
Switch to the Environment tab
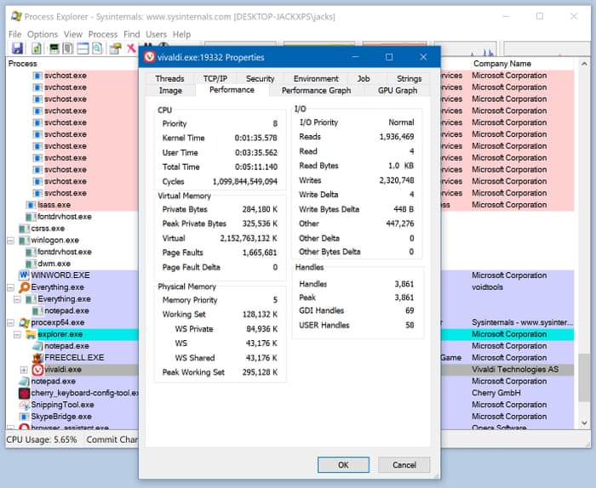316,78
